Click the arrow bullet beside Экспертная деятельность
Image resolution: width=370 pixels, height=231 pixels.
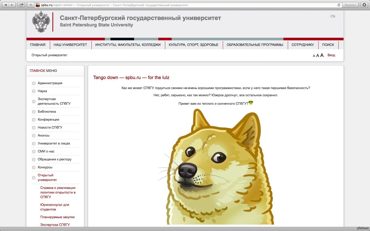pos(34,101)
